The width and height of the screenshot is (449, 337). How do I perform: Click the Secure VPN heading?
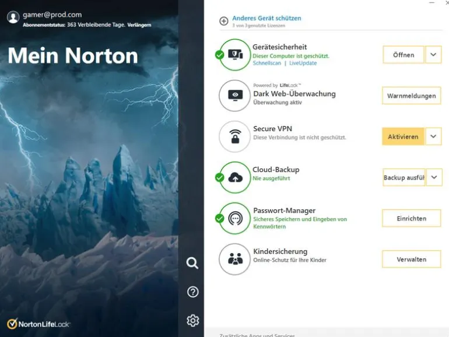[x=273, y=128]
